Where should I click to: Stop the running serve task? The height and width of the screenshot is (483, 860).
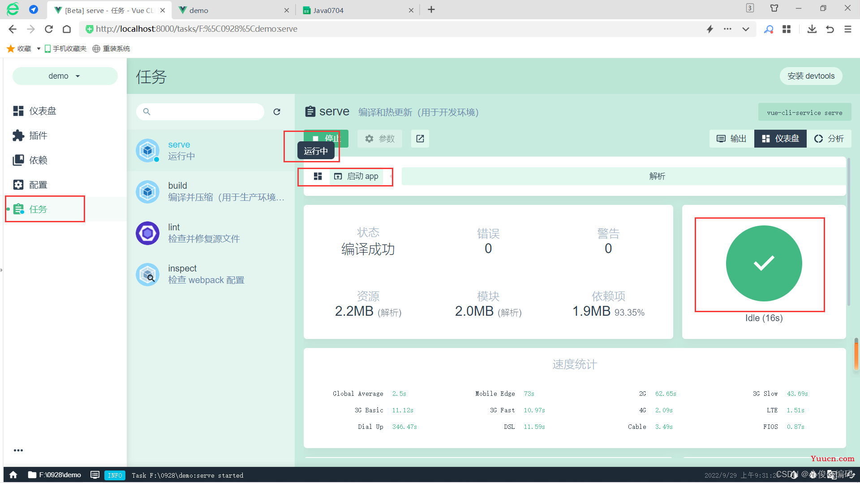[326, 138]
